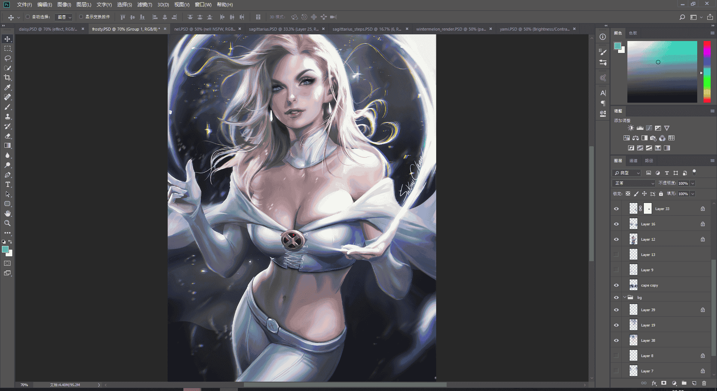This screenshot has height=391, width=717.
Task: Select the Gradient tool
Action: coord(7,146)
